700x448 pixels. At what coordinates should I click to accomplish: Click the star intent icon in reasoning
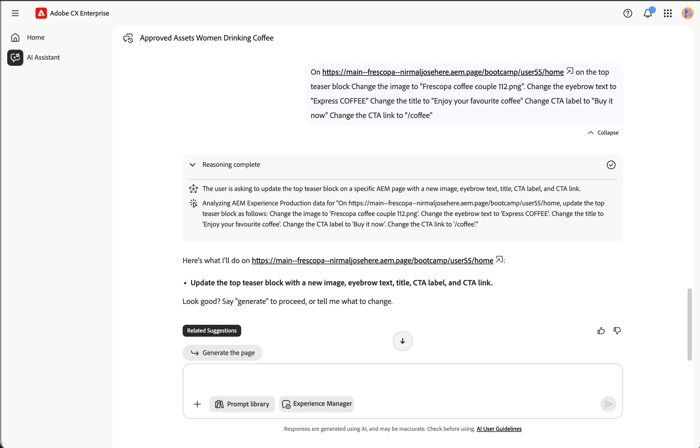click(x=193, y=189)
